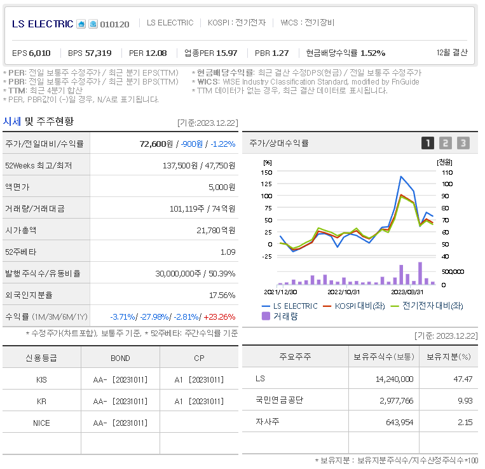
Task: Toggle KOSPI 대비(좌) legend entry
Action: (x=354, y=306)
